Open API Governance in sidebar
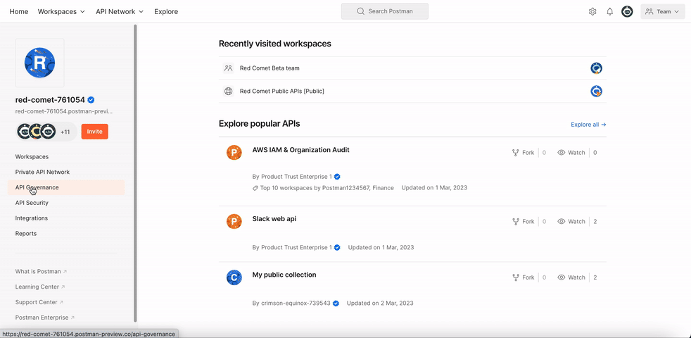 coord(66,187)
